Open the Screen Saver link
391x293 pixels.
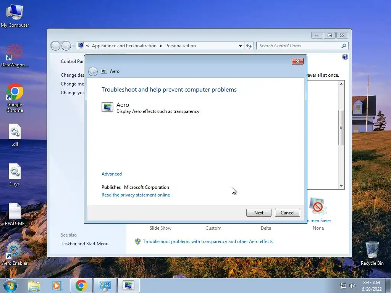pyautogui.click(x=319, y=221)
